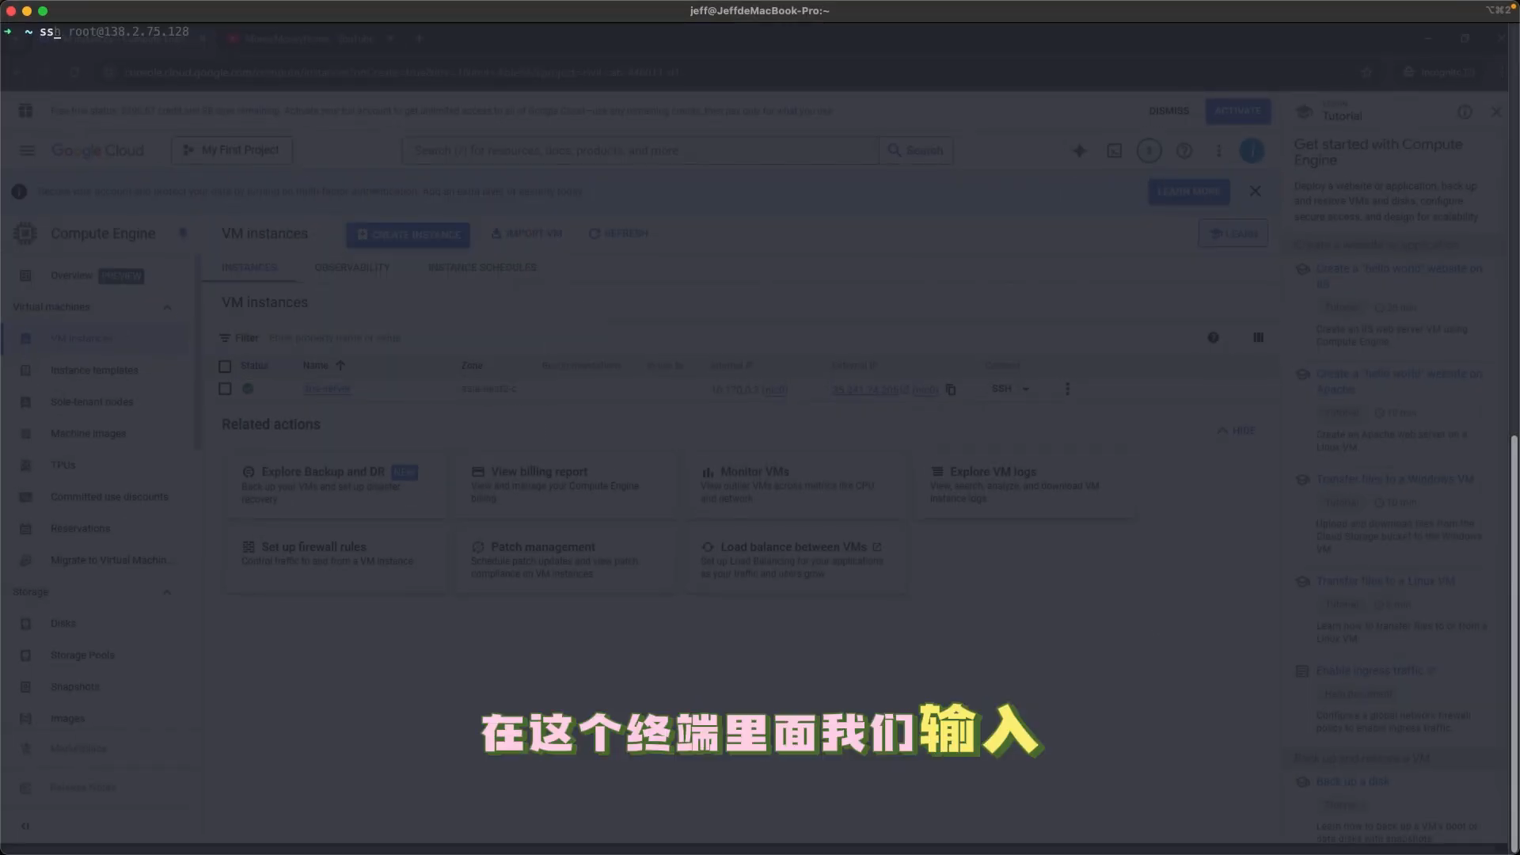Check the VM instance row checkbox
This screenshot has width=1520, height=855.
click(x=225, y=389)
